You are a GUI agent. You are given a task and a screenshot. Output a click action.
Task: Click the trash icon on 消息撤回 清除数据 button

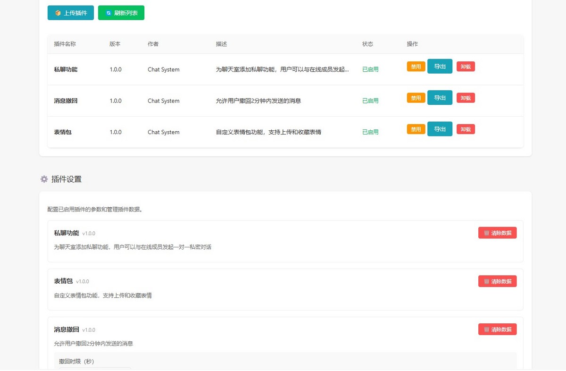click(x=487, y=329)
